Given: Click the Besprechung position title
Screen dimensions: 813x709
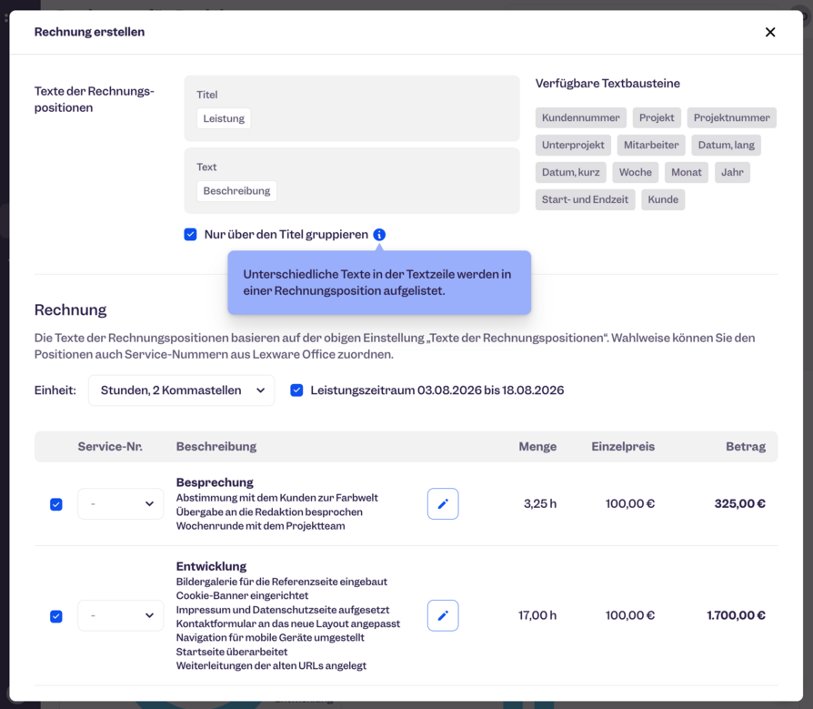Looking at the screenshot, I should point(215,482).
